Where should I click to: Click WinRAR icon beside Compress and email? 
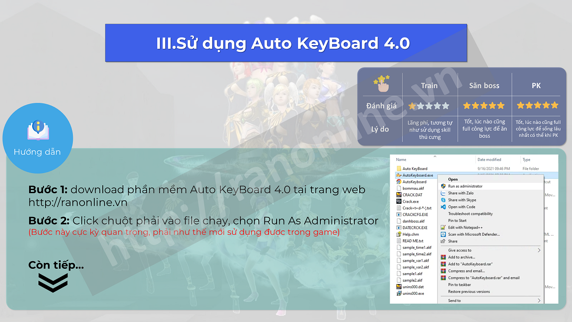[x=443, y=271]
